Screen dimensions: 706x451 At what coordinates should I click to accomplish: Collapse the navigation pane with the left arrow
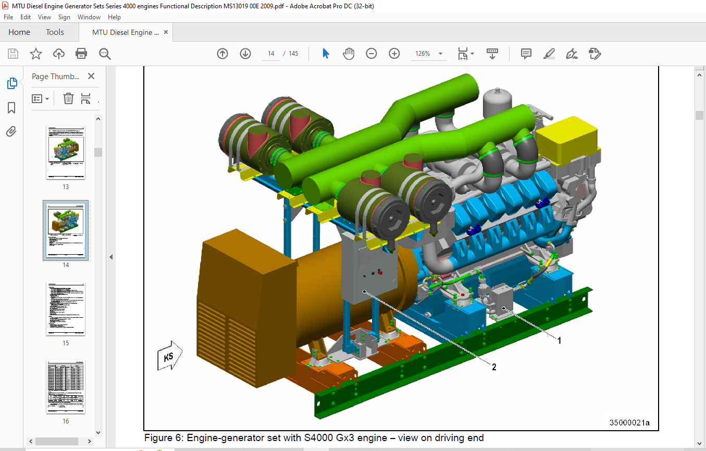110,257
